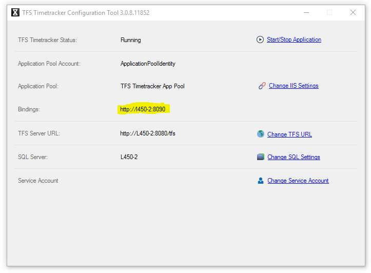This screenshot has height=273, width=371.
Task: Click the SQL Server label
Action: pos(33,157)
